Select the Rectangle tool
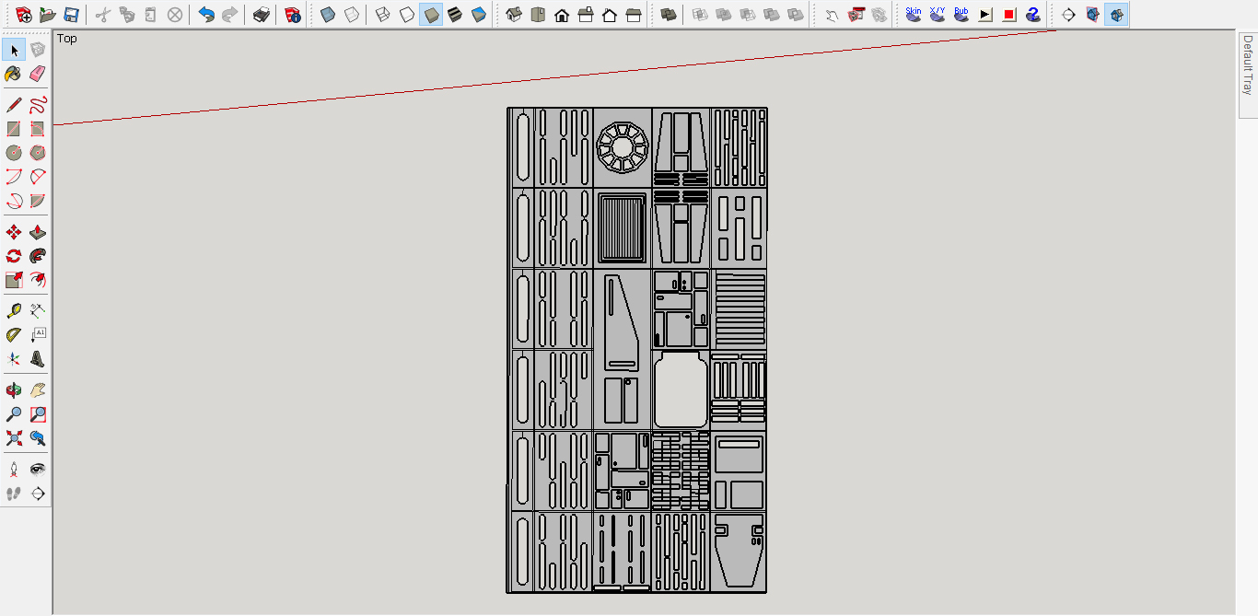 [14, 129]
